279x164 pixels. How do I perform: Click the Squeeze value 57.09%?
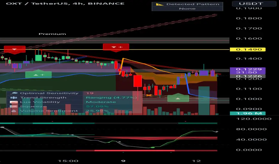[x=97, y=106]
